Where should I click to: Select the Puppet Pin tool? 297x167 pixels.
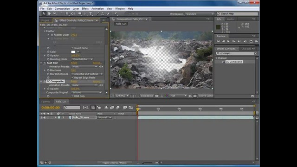coord(116,13)
